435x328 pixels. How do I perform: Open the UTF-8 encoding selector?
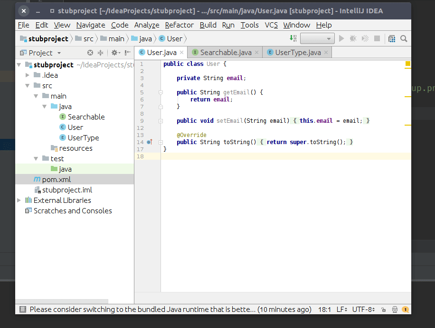pos(362,309)
